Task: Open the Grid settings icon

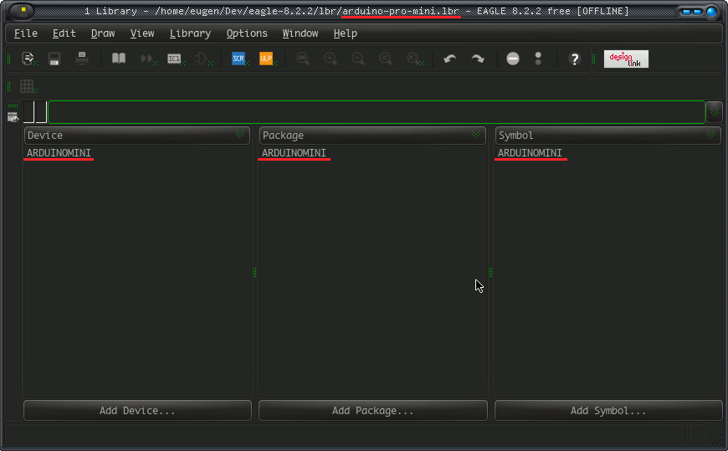Action: pos(27,86)
